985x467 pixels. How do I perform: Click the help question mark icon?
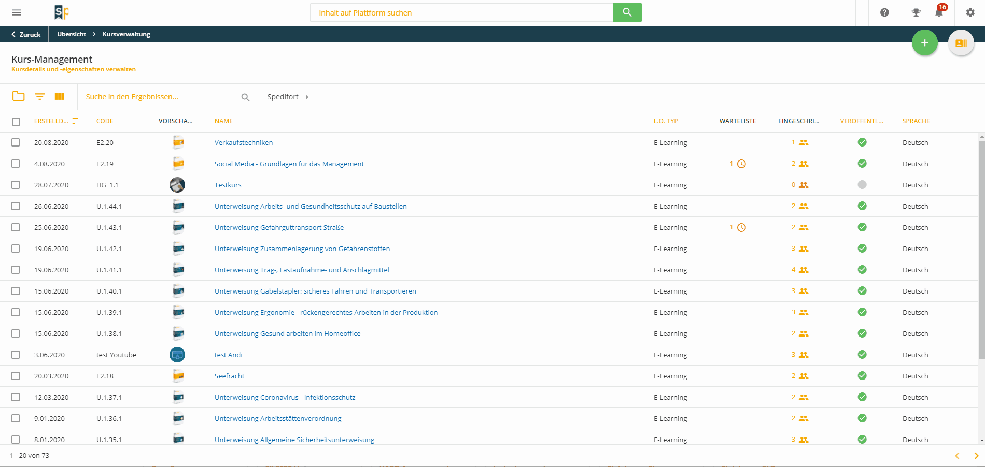coord(884,12)
